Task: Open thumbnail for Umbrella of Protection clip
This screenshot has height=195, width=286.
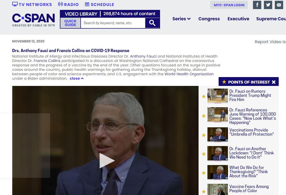Action: click(218, 134)
